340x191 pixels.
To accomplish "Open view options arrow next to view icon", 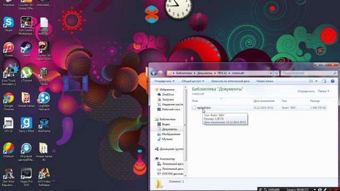I will coord(316,81).
